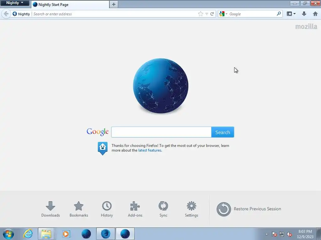Click the first dark globe taskbar icon
Image resolution: width=321 pixels, height=240 pixels.
(x=86, y=234)
